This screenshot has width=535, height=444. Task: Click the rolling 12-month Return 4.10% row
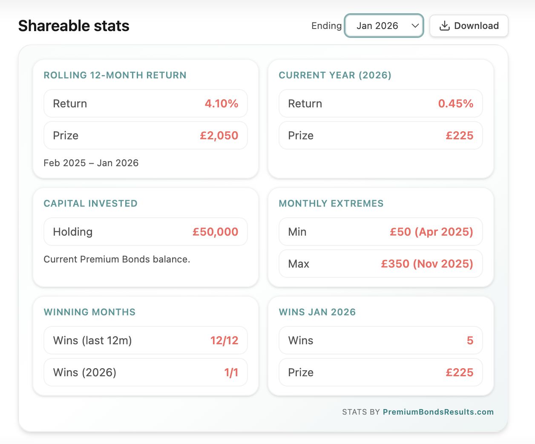point(145,104)
